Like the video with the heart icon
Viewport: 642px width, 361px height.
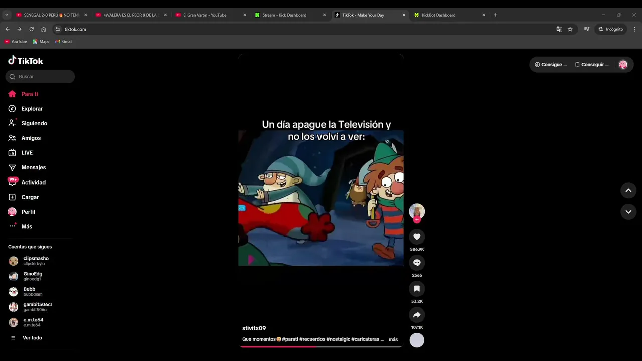[417, 237]
